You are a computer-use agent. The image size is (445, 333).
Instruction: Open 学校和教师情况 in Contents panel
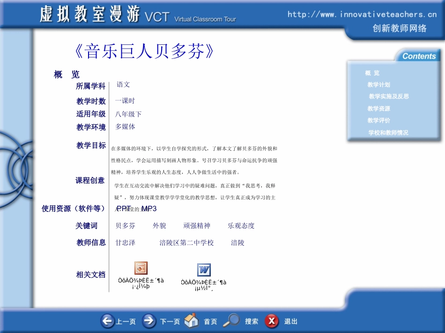(388, 133)
